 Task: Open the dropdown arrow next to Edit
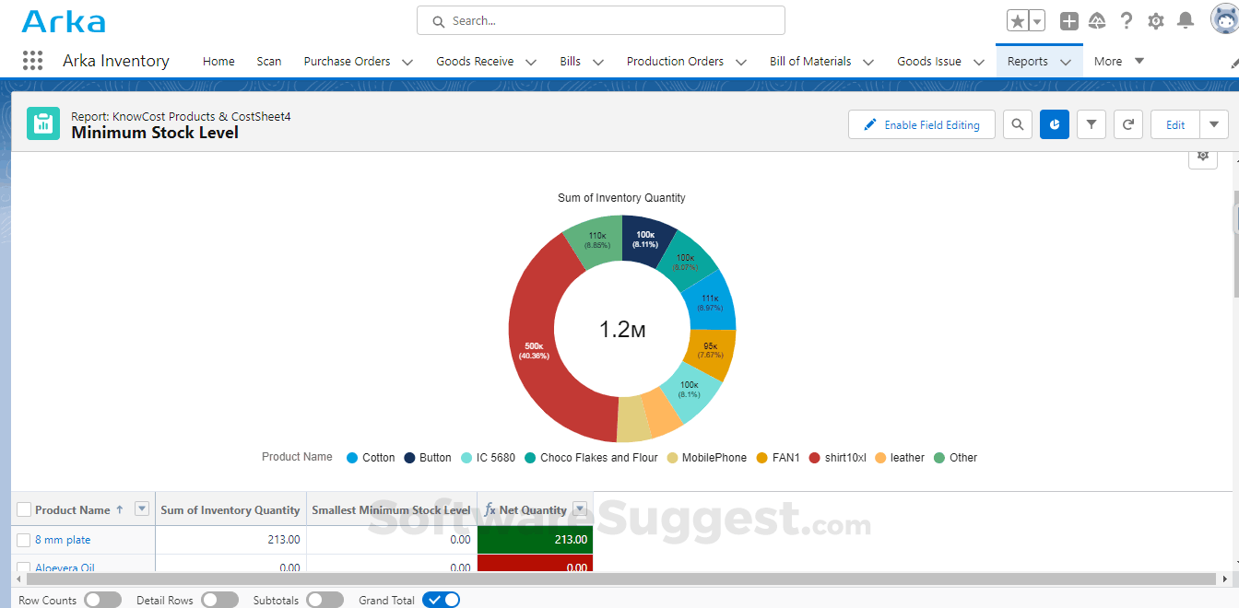[x=1214, y=124]
